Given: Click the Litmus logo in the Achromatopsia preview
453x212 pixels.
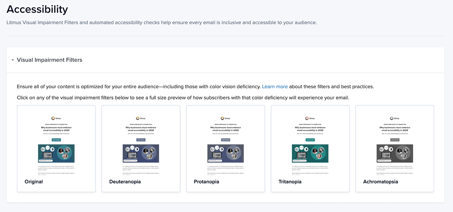Looking at the screenshot, I should [x=391, y=118].
